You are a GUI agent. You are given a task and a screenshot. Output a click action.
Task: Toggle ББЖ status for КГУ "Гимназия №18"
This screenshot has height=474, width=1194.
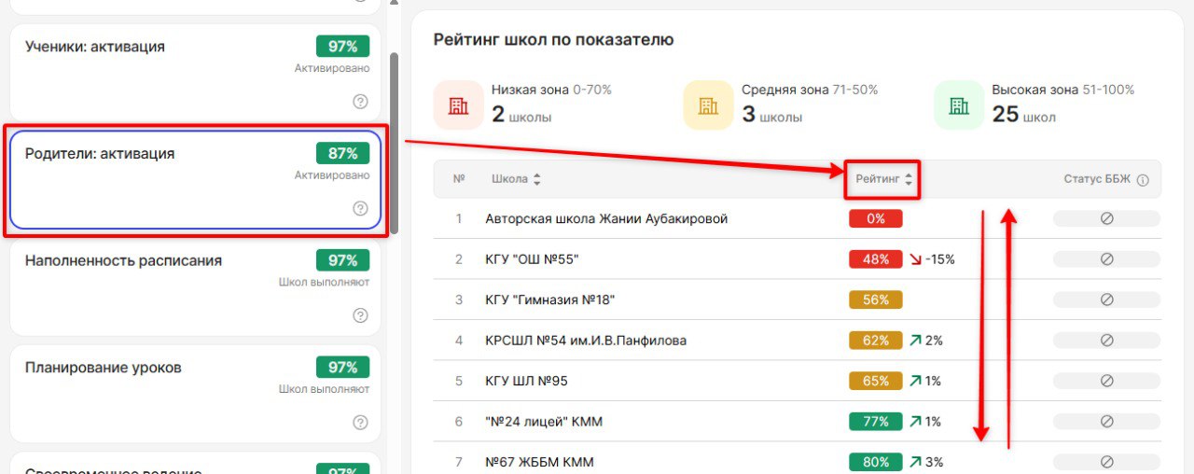(1106, 300)
